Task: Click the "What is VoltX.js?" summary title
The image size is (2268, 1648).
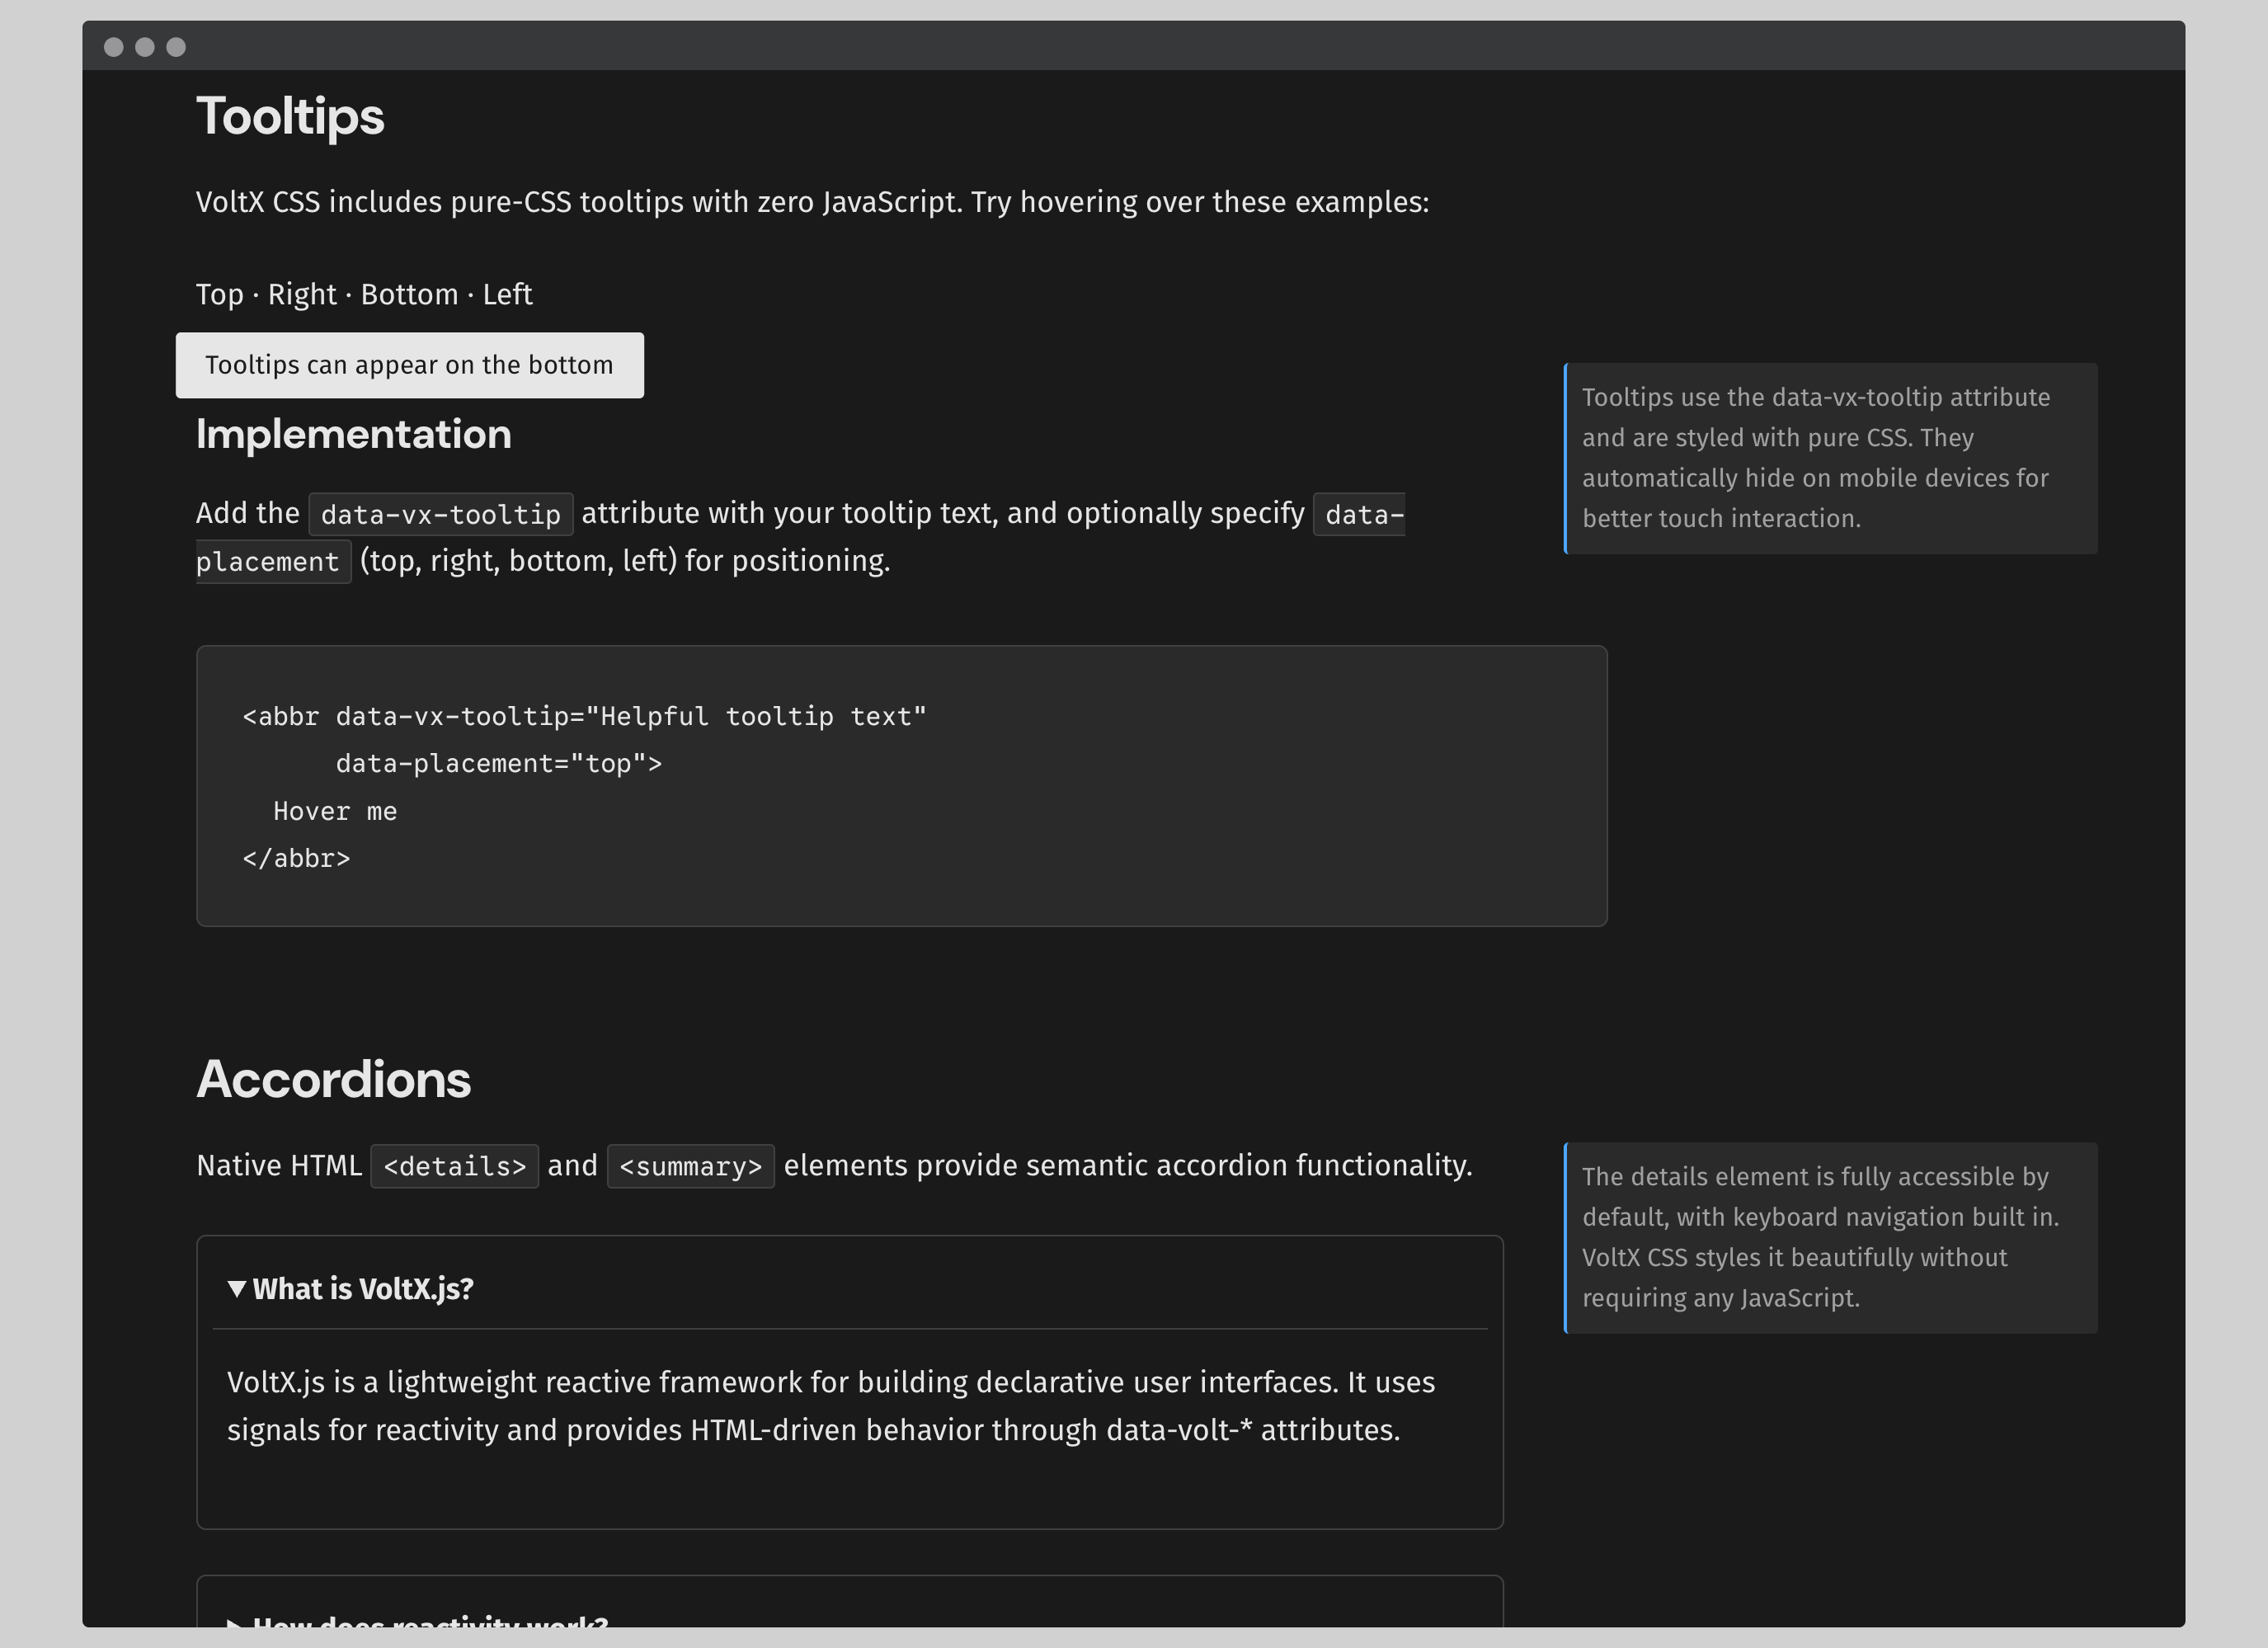Action: pyautogui.click(x=363, y=1289)
